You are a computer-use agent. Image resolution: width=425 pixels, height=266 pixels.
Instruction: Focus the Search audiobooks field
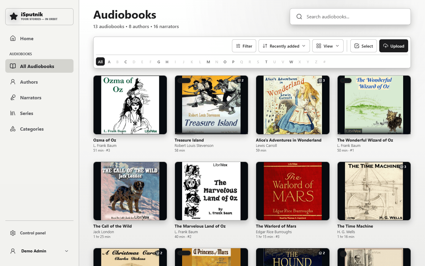pyautogui.click(x=350, y=17)
